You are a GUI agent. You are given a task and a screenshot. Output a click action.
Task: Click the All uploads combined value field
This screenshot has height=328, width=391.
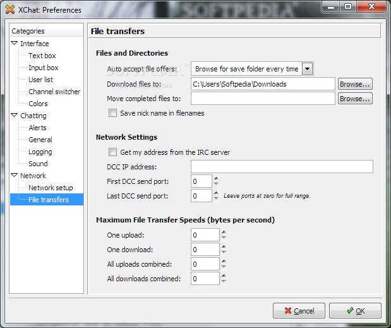[205, 264]
